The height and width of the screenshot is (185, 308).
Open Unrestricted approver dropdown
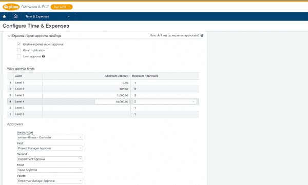(x=50, y=137)
